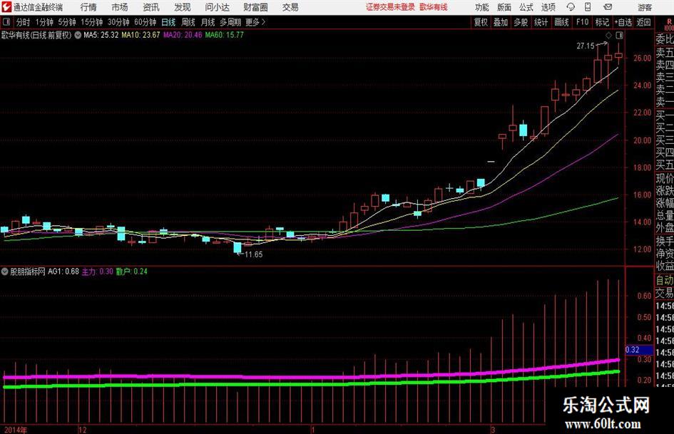Open the mail message icon
674x434 pixels.
click(608, 7)
